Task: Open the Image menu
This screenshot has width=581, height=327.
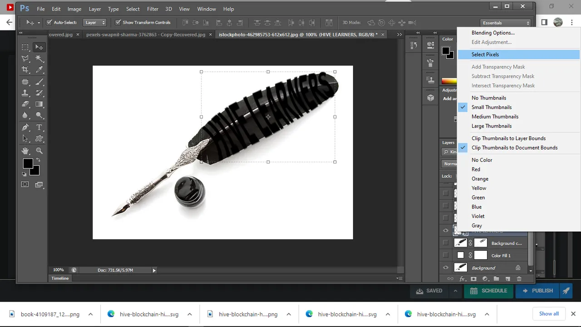Action: (74, 9)
